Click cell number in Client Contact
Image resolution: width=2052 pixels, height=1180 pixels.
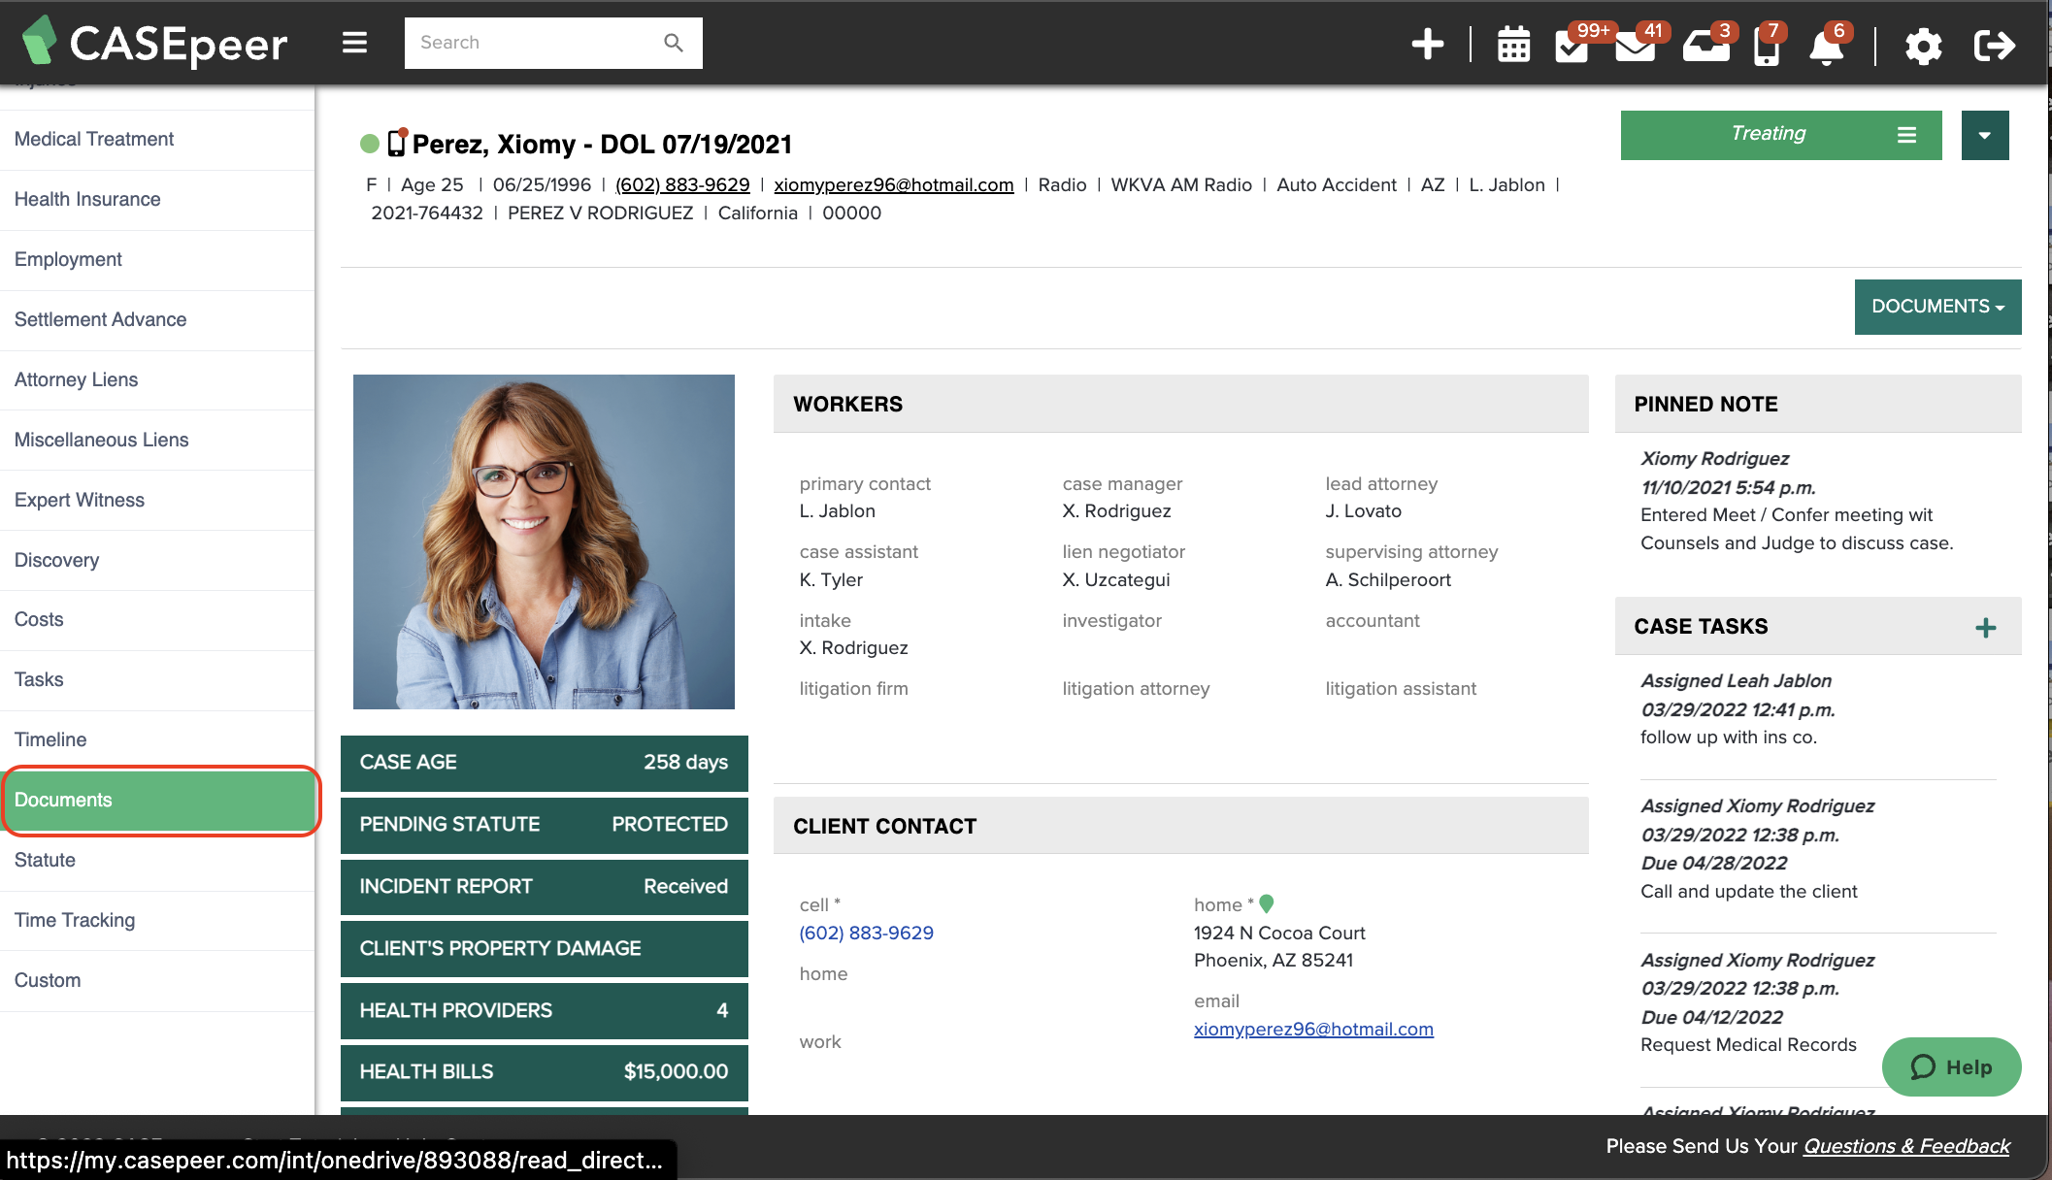coord(866,933)
